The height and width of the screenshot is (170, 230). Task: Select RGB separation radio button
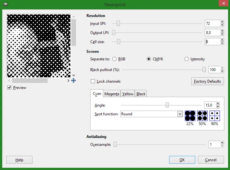(x=114, y=59)
